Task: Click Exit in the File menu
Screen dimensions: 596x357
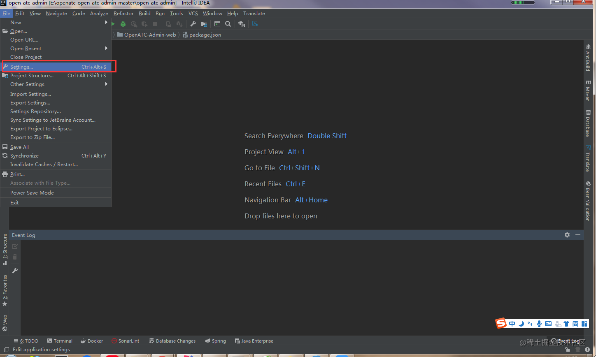Action: [56, 203]
